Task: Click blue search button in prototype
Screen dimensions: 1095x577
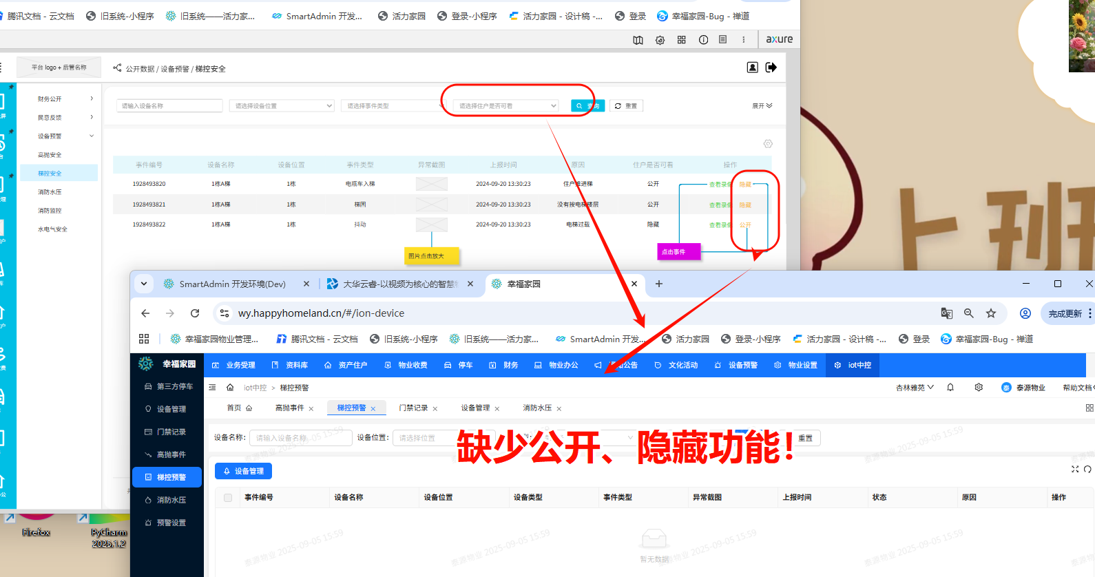Action: (587, 106)
